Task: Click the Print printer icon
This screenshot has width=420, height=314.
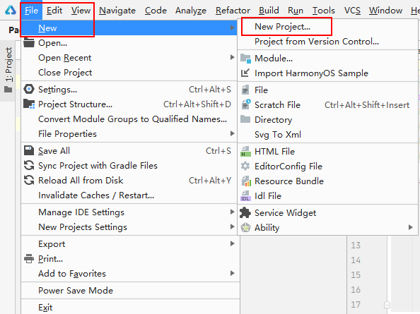Action: [29, 259]
